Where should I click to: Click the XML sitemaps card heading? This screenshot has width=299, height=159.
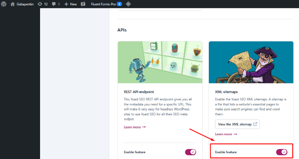225,92
